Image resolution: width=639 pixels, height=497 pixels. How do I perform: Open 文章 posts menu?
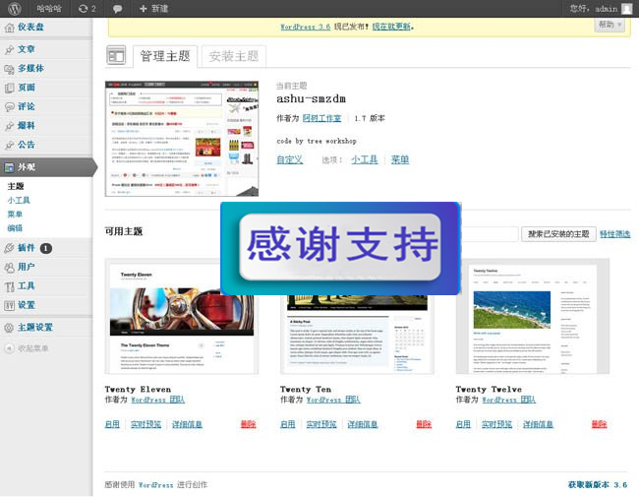pos(27,49)
